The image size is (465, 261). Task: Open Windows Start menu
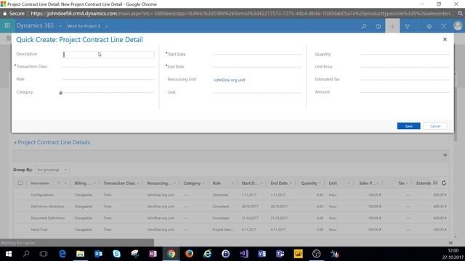click(x=9, y=254)
